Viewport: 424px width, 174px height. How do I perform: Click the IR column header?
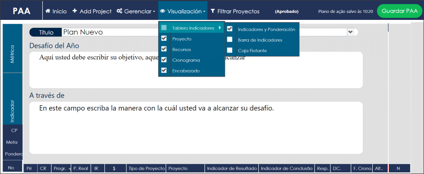pos(98,168)
